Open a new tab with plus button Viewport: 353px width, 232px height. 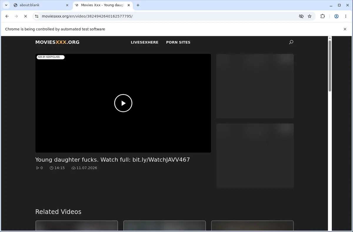138,5
